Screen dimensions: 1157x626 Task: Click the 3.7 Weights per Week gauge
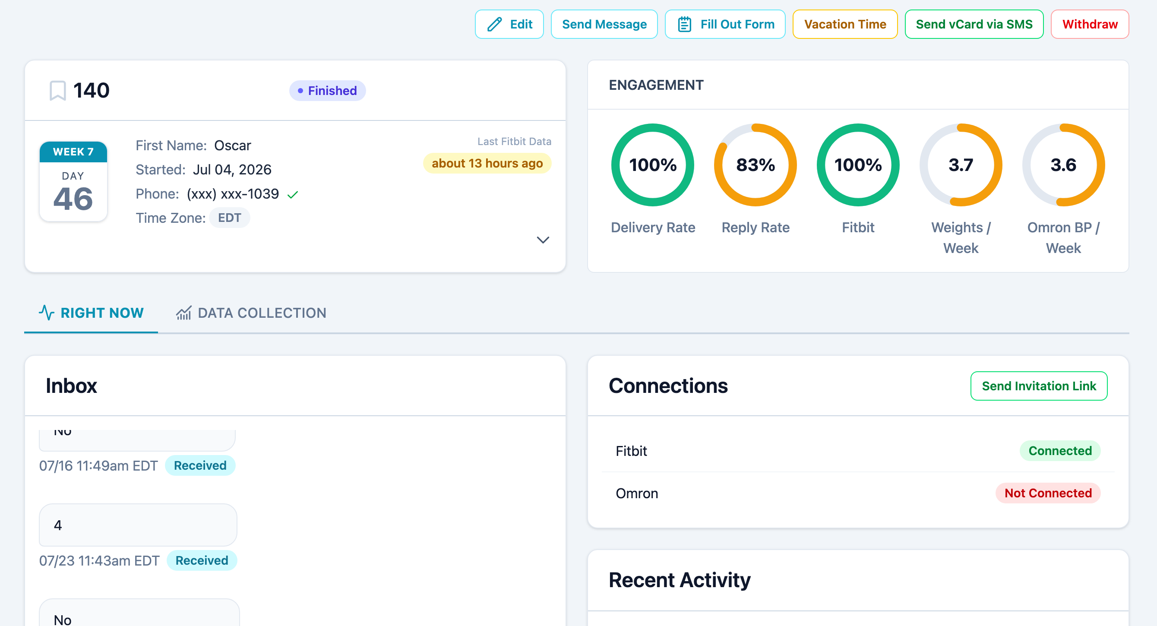[961, 165]
